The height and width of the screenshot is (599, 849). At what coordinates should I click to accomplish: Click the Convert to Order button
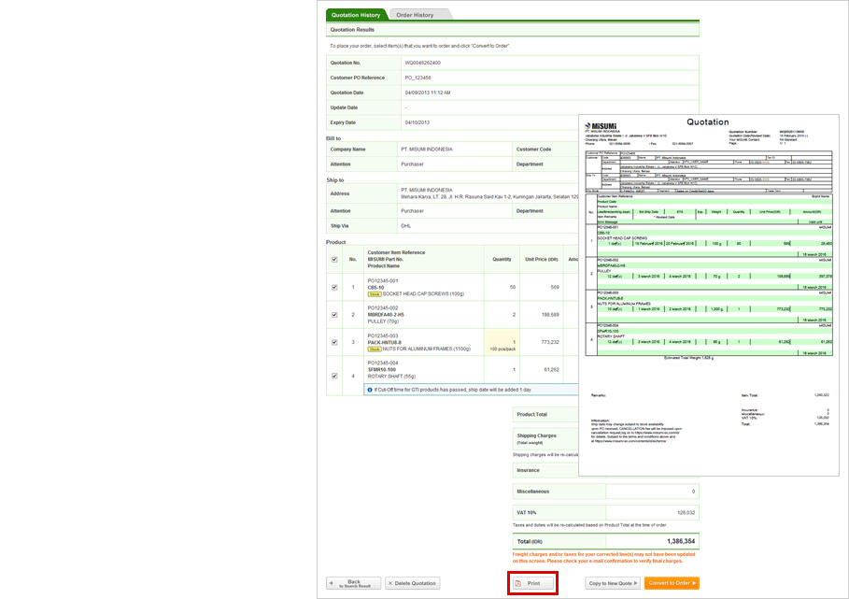(672, 583)
